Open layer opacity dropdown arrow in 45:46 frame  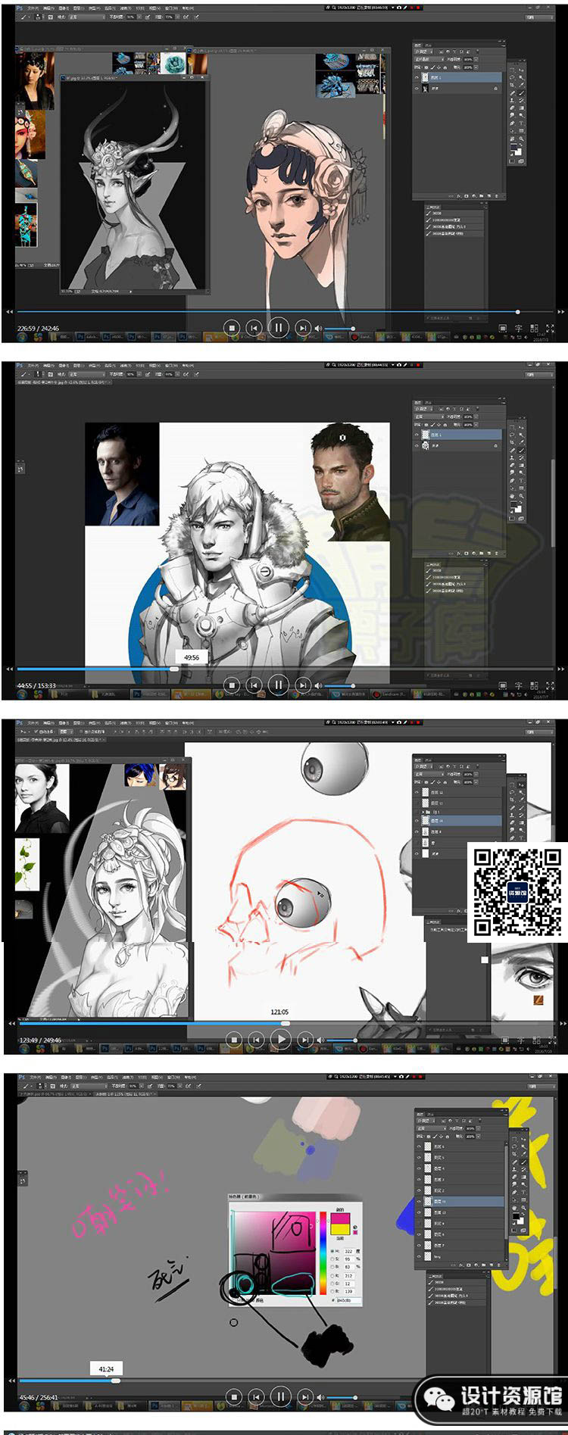tap(479, 1128)
